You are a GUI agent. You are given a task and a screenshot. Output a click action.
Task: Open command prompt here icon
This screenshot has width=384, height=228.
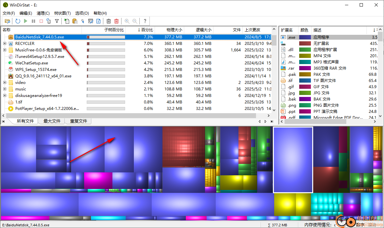(x=91, y=21)
